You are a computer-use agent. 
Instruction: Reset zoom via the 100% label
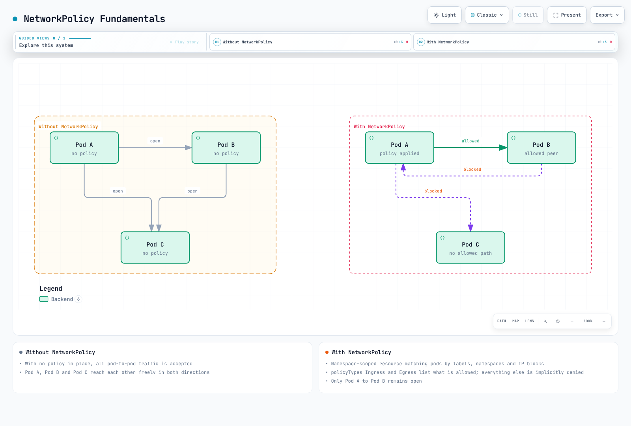588,321
